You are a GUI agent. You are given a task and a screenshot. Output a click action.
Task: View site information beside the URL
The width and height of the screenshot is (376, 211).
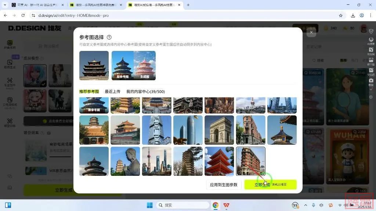pos(33,15)
